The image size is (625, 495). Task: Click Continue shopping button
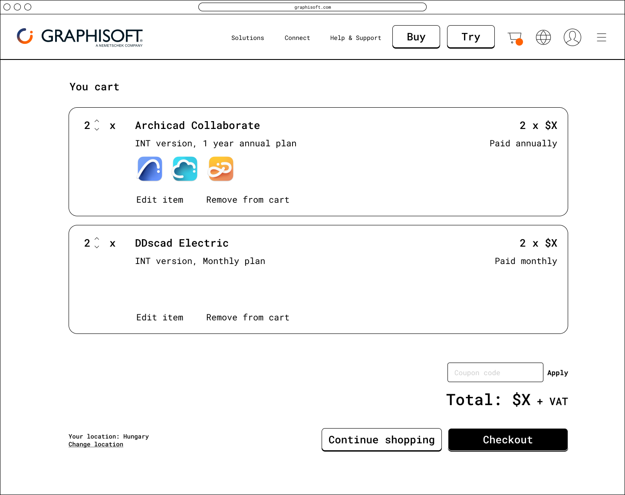(x=382, y=440)
